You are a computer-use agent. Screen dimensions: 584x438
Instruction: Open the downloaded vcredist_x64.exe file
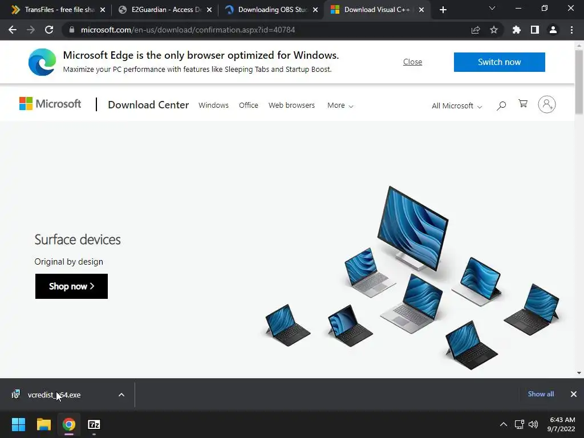click(54, 395)
